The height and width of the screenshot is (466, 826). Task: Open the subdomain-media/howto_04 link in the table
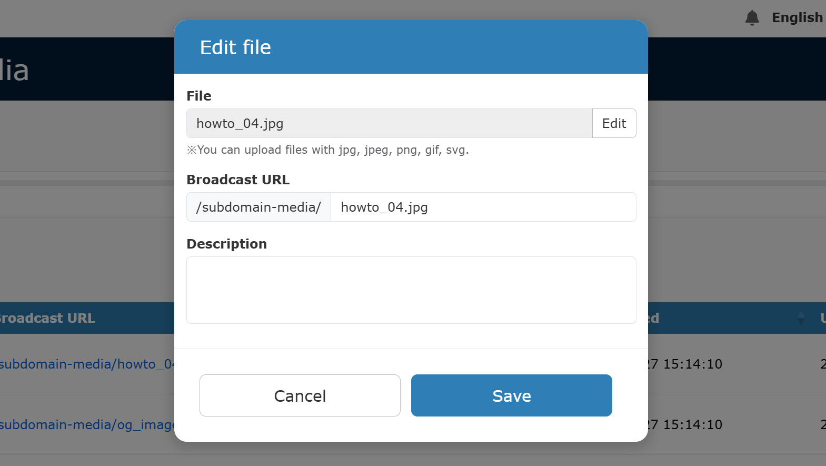87,364
